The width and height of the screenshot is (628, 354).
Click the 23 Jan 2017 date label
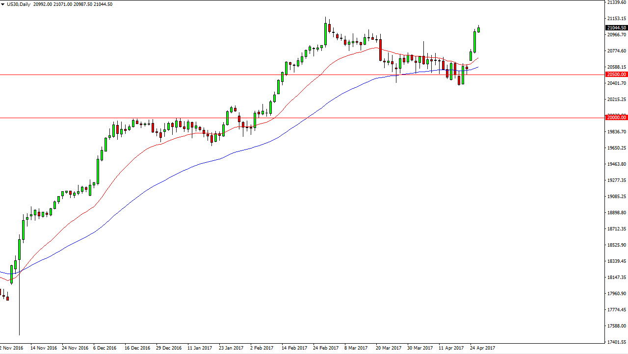click(231, 348)
